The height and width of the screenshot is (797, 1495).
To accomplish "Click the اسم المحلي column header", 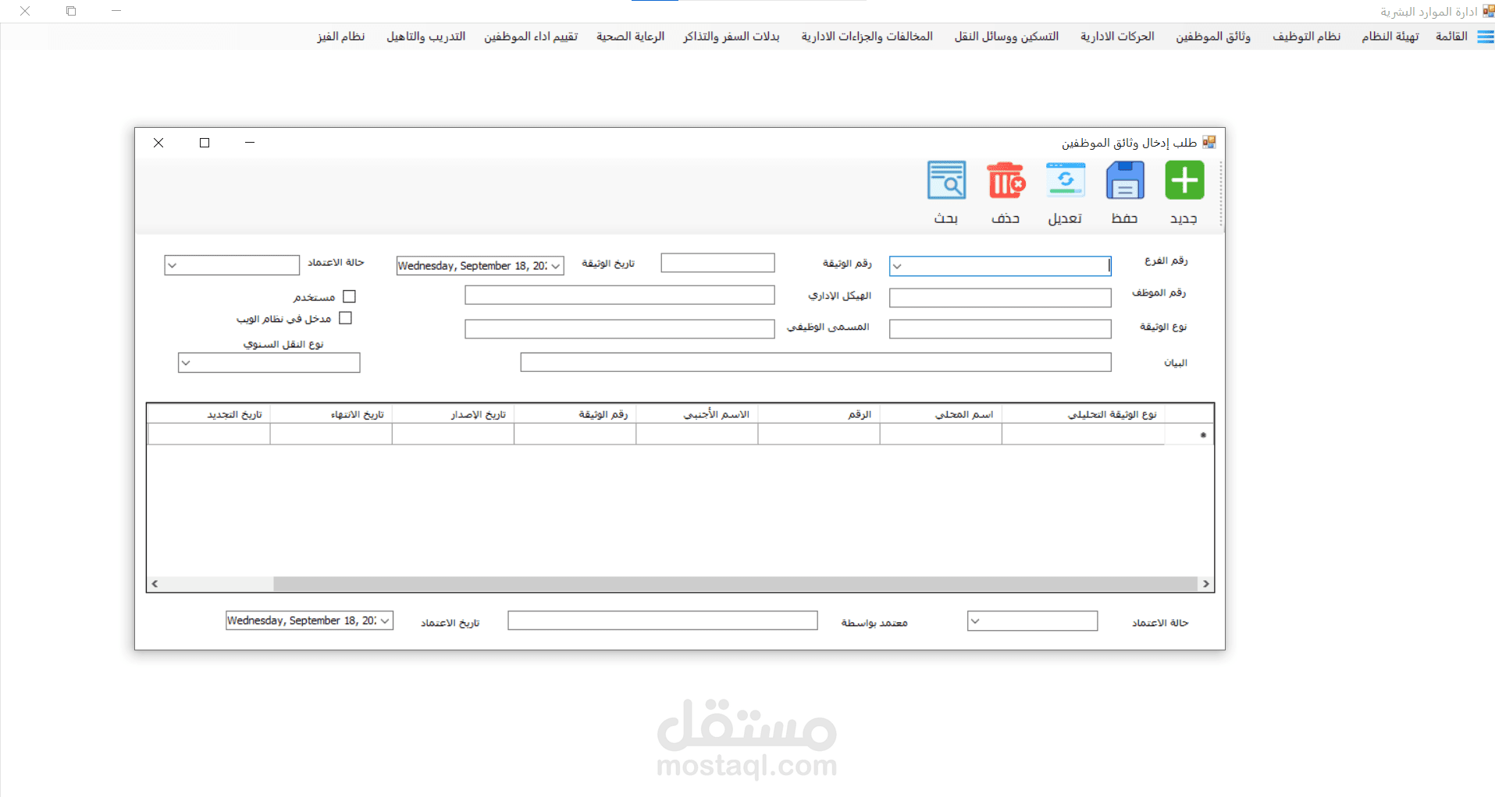I will pos(941,414).
